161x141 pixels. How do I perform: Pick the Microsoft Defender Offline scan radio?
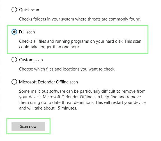[x=14, y=82]
